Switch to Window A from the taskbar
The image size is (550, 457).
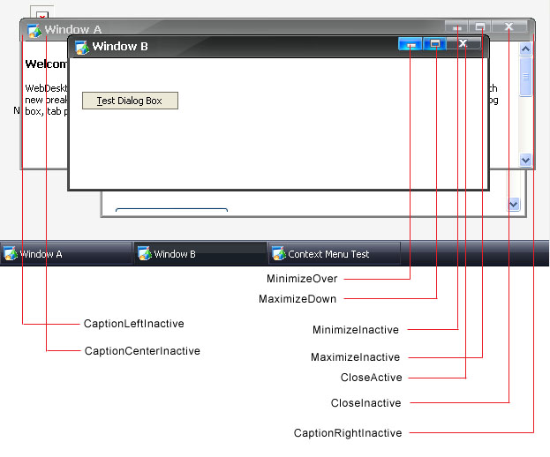tap(66, 254)
